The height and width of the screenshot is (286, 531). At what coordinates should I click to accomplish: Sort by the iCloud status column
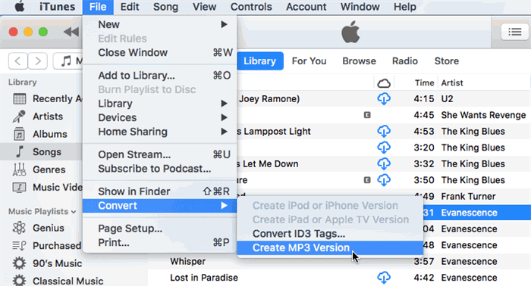[x=384, y=83]
